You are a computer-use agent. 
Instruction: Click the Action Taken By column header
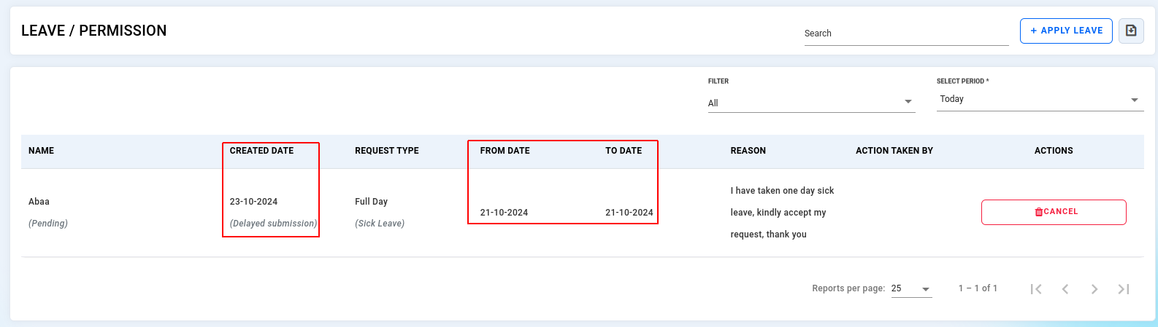click(x=894, y=151)
